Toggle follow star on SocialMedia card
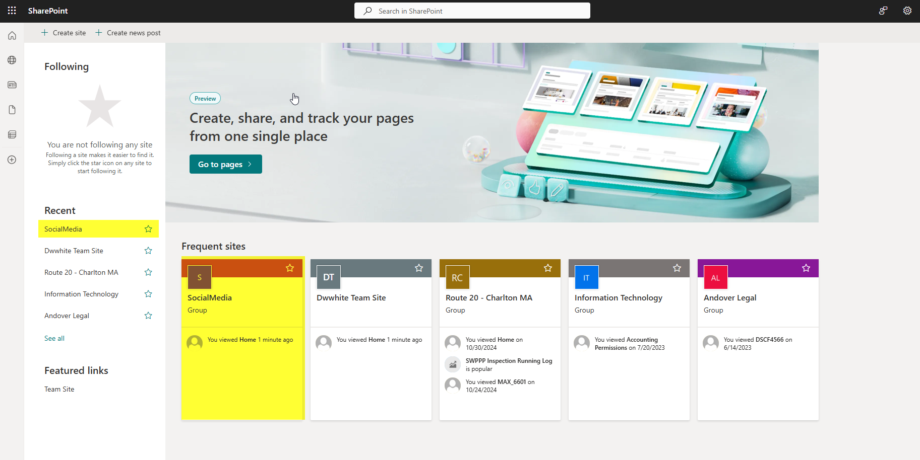The image size is (920, 460). [x=290, y=268]
